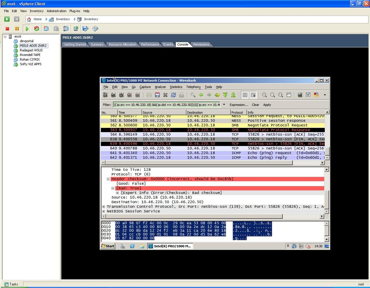The height and width of the screenshot is (288, 370).
Task: Click the yellow Suspend VM icon
Action: click(17, 29)
